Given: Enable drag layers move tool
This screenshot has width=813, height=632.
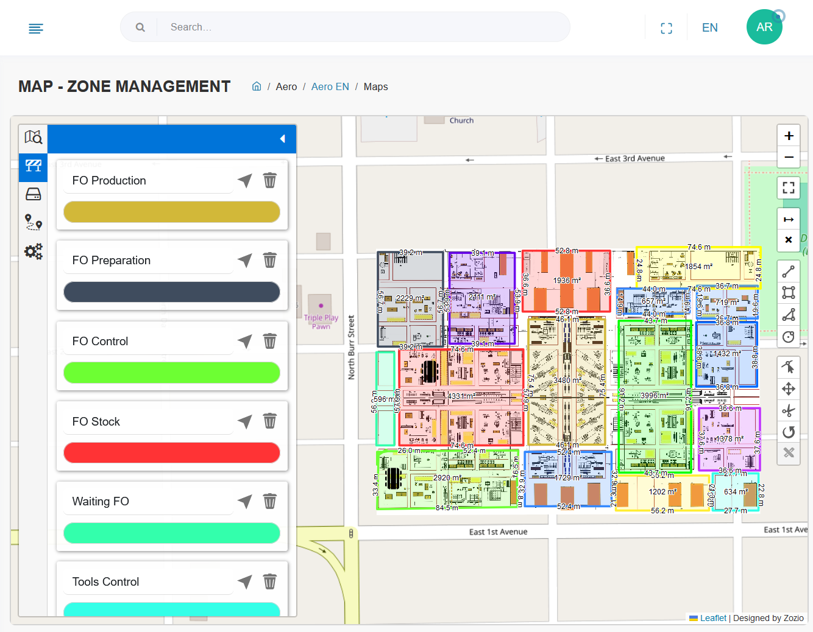Looking at the screenshot, I should pyautogui.click(x=789, y=388).
